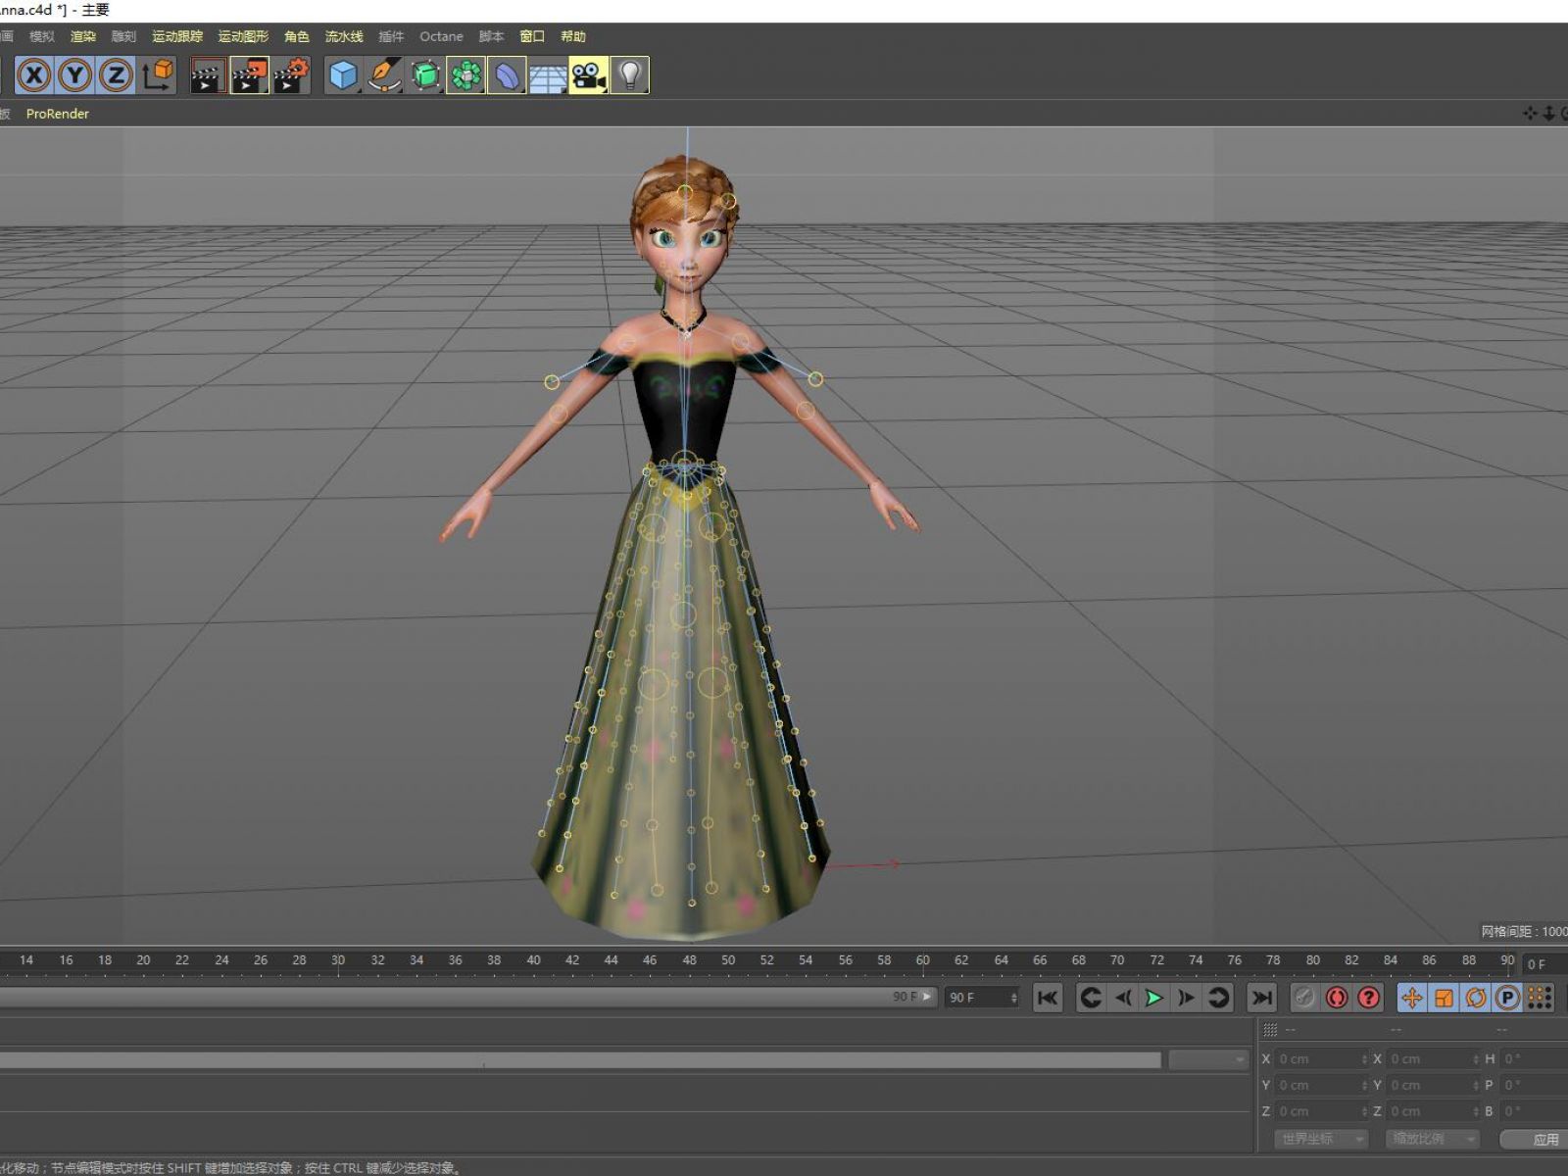Click the Record Active Objects key icon
Image resolution: width=1568 pixels, height=1176 pixels.
click(1304, 998)
